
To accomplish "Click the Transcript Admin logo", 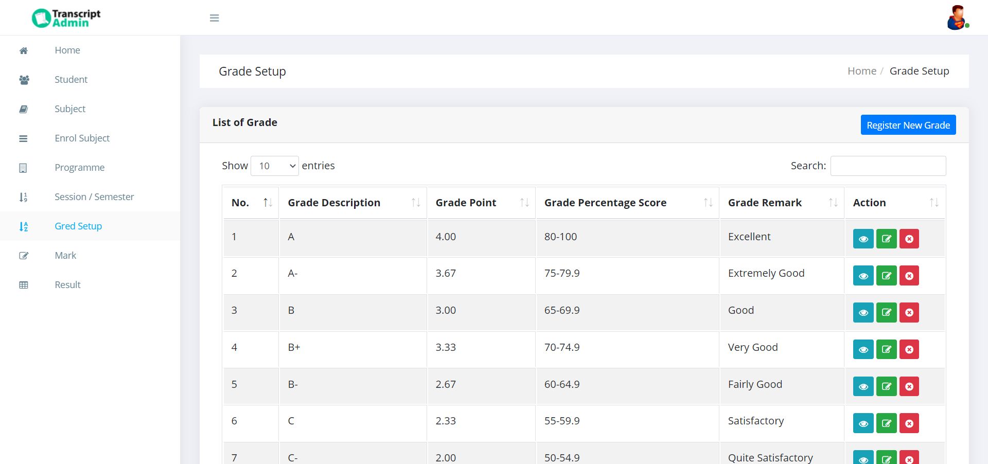I will click(66, 18).
